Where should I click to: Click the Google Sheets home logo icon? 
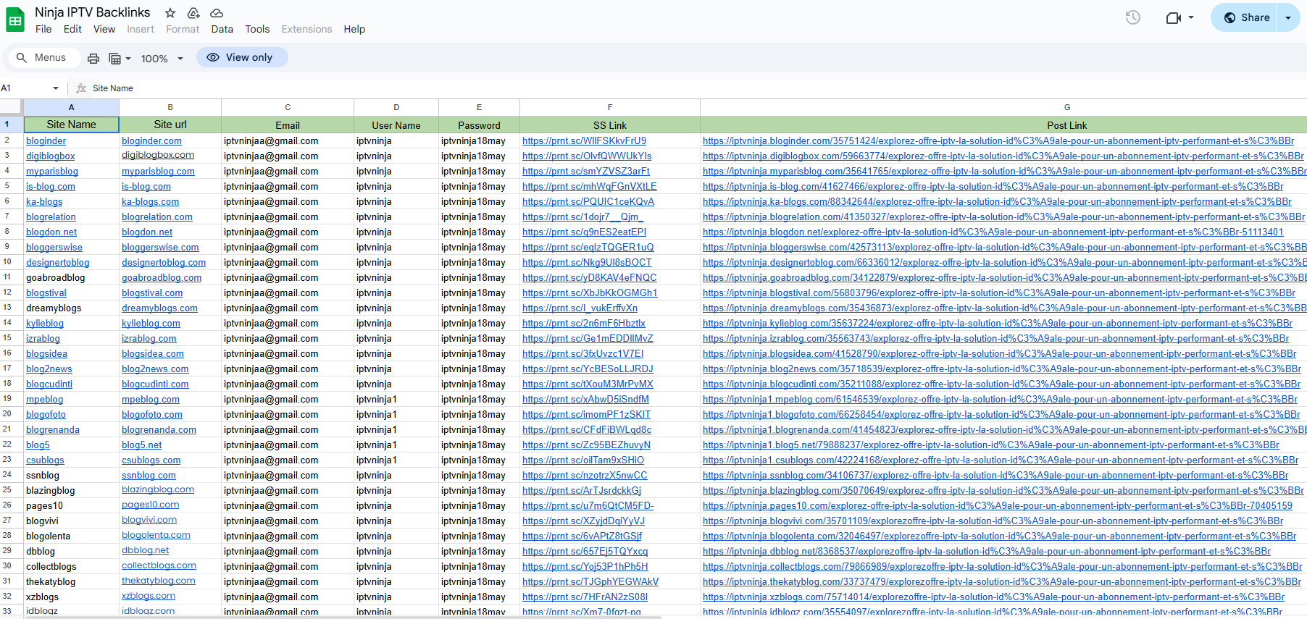tap(15, 20)
